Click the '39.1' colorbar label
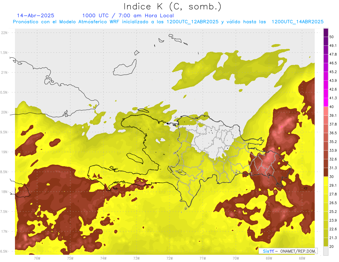This screenshot has height=262, width=339. [333, 116]
